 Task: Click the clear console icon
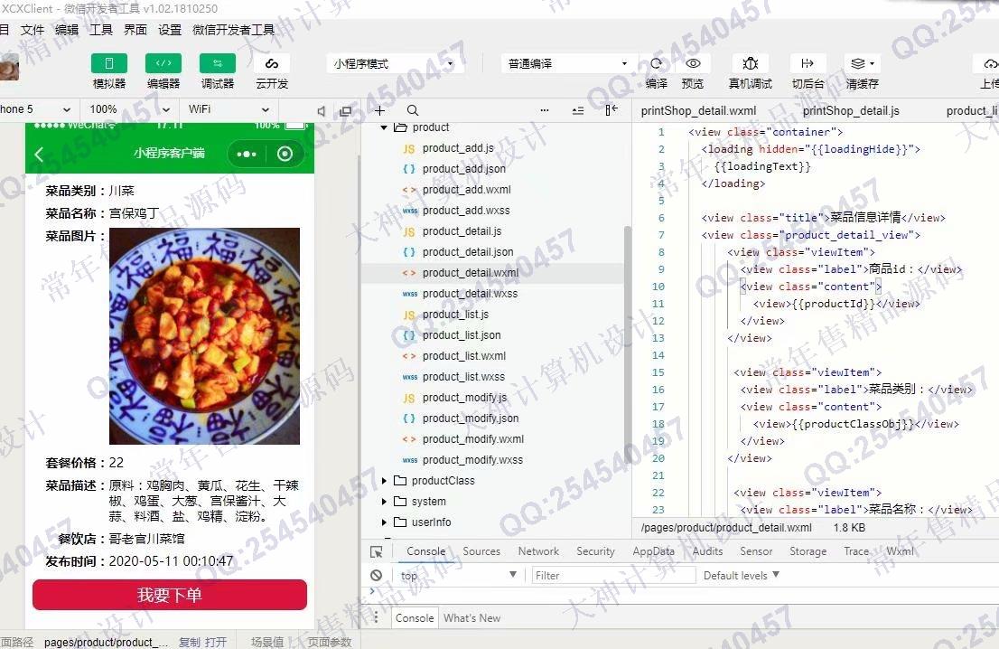point(377,576)
